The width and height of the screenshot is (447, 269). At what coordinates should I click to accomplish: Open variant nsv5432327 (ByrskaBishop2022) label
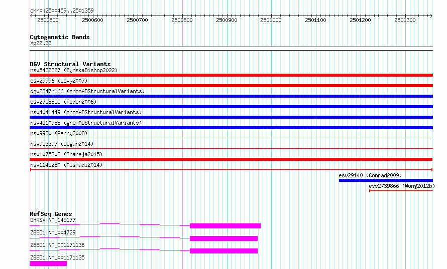click(x=74, y=70)
